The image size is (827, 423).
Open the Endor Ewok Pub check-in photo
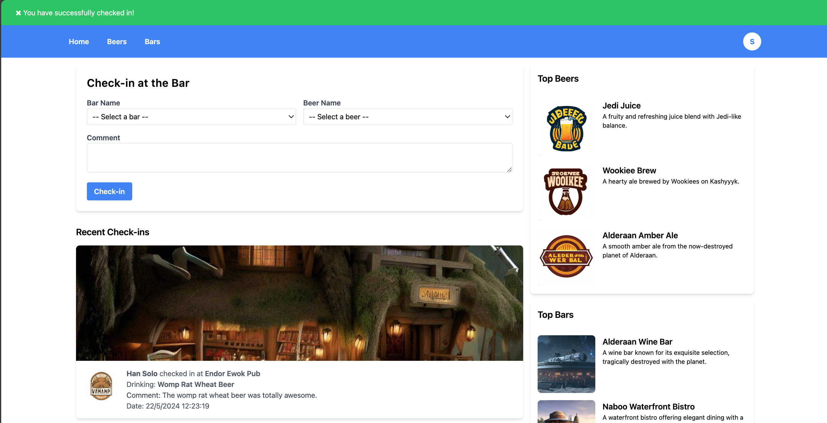299,303
